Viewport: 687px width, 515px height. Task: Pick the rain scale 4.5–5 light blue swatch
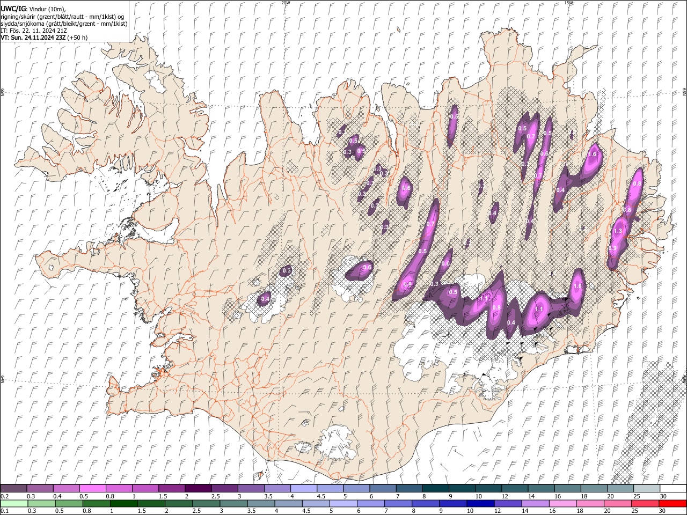(x=317, y=504)
